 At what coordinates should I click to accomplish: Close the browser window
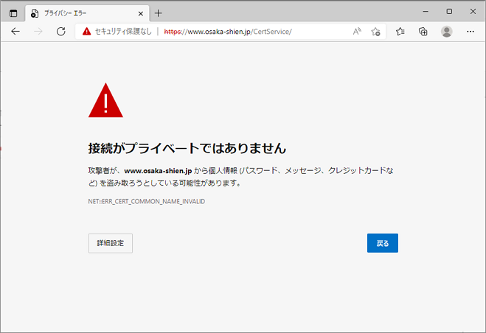click(473, 12)
